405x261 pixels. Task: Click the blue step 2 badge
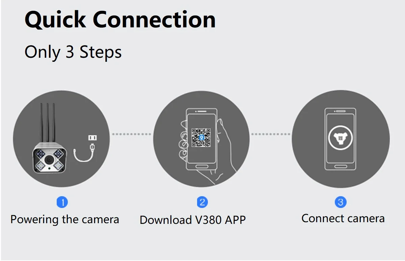[202, 202]
